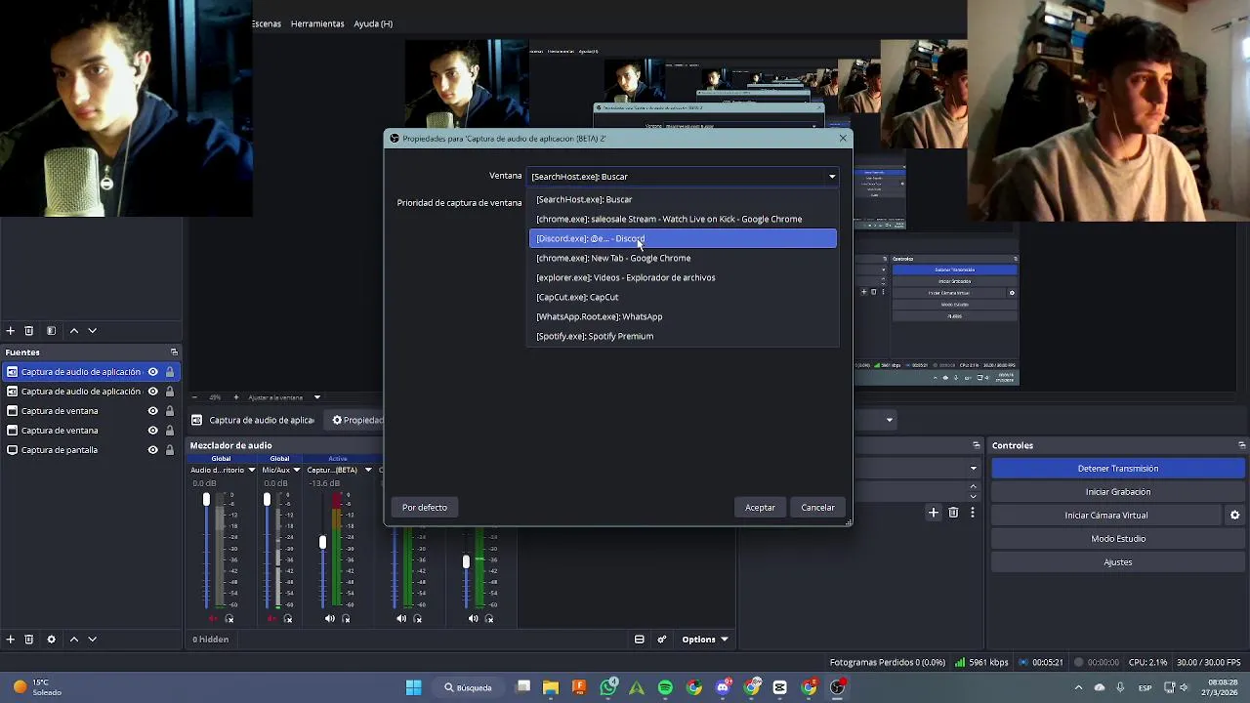Click Iniciar Cámara Virtual button
The width and height of the screenshot is (1250, 703).
pyautogui.click(x=1106, y=516)
